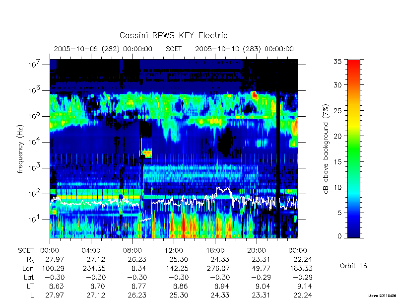Click the Lon value 8.34

(x=139, y=268)
